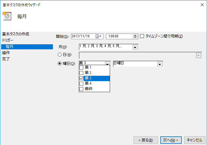The height and width of the screenshot is (145, 207).
Task: Click the task scheduler clock icon
Action: pos(7,16)
